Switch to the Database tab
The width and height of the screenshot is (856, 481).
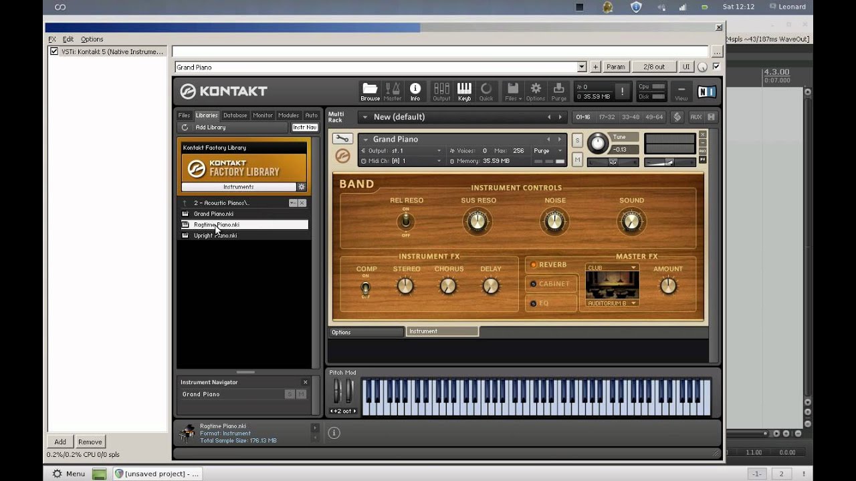235,116
